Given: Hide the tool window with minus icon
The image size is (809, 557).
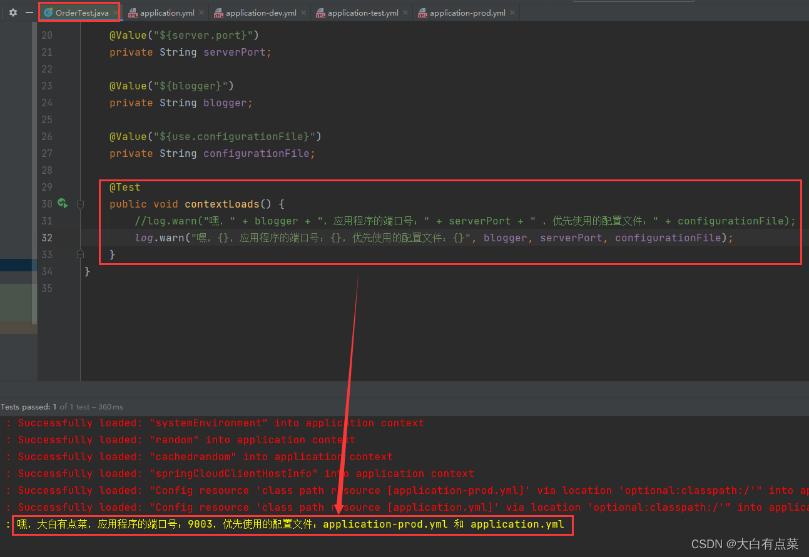Looking at the screenshot, I should click(29, 13).
